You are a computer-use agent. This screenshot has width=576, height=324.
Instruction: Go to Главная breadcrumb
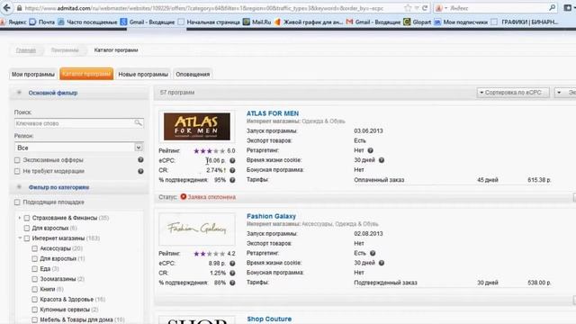tap(26, 50)
